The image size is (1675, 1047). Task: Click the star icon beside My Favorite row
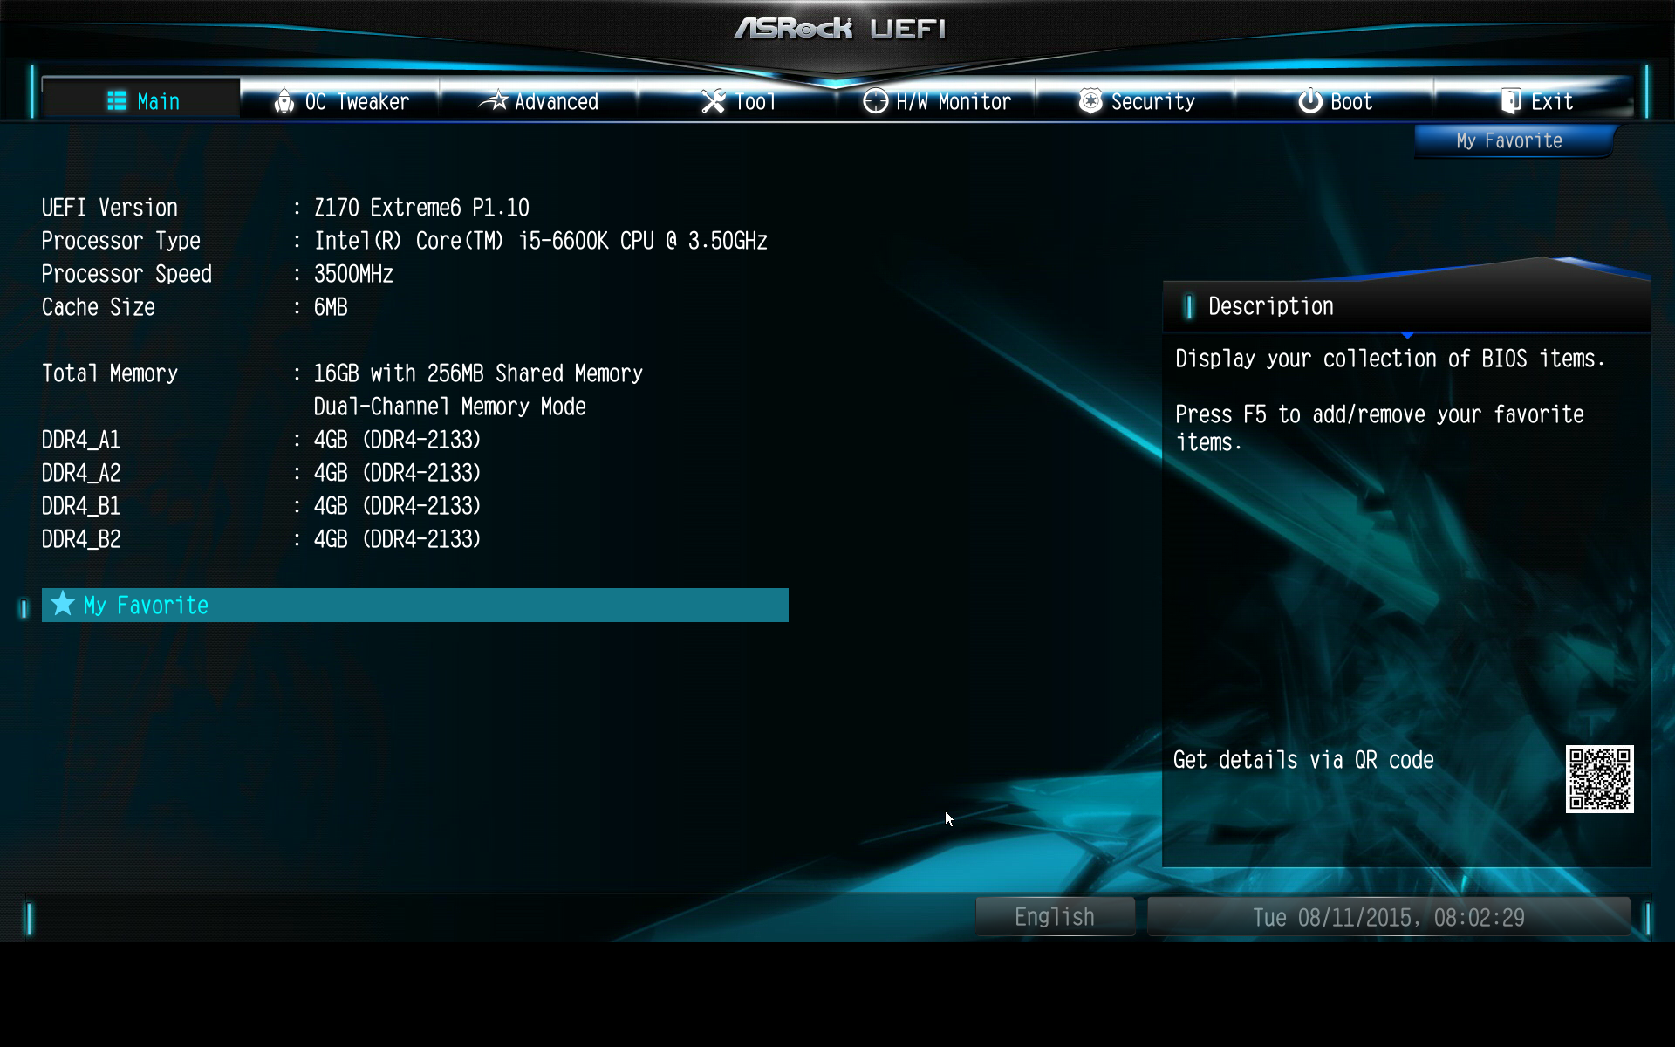(63, 604)
